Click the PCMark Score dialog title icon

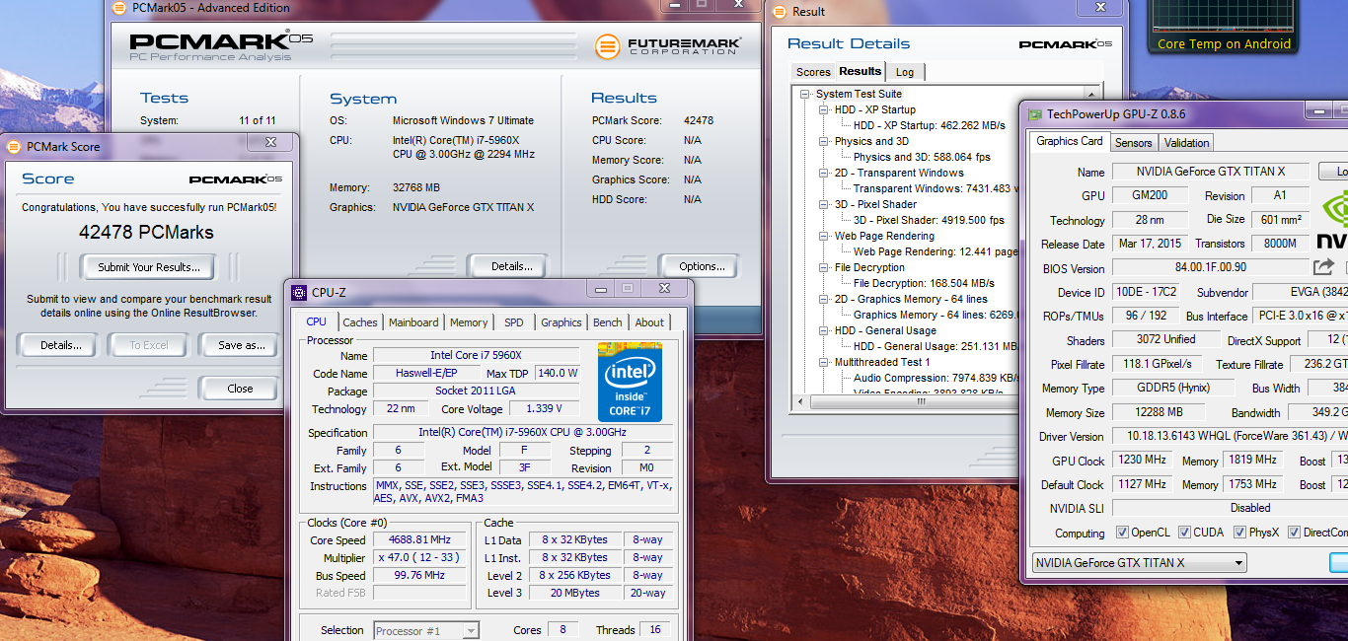coord(14,146)
